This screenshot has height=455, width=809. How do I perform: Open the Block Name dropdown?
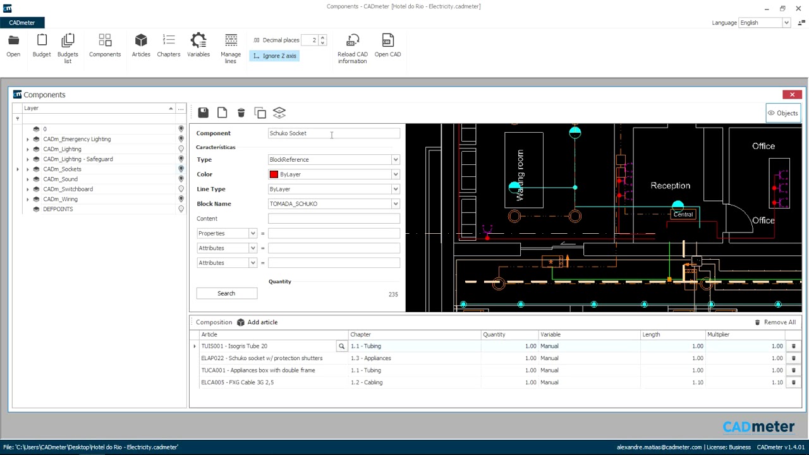[395, 204]
